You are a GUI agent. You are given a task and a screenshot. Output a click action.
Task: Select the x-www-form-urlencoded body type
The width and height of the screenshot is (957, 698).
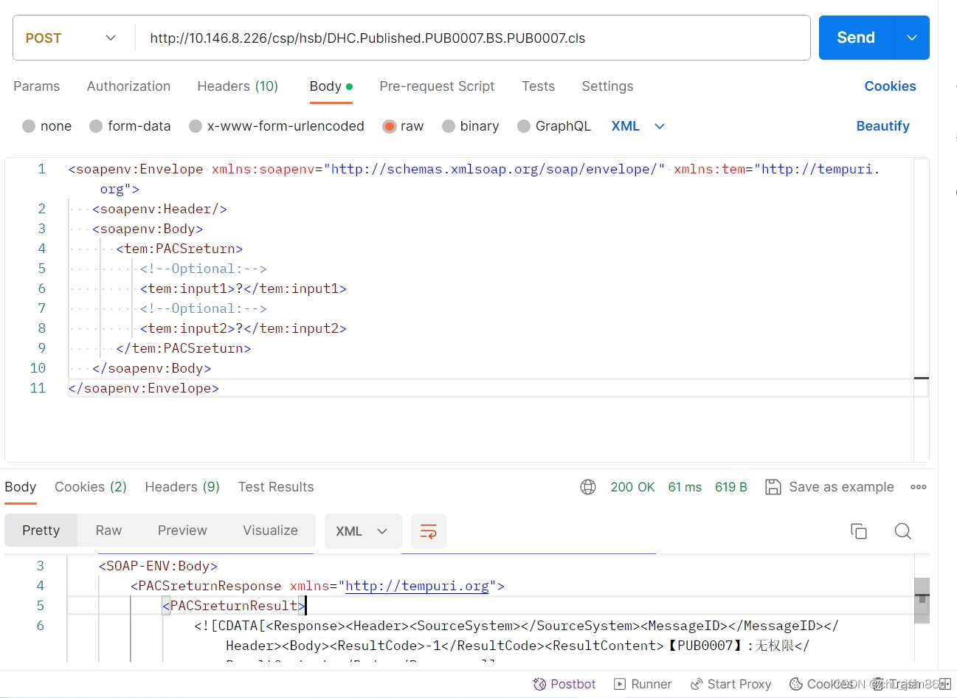click(277, 126)
